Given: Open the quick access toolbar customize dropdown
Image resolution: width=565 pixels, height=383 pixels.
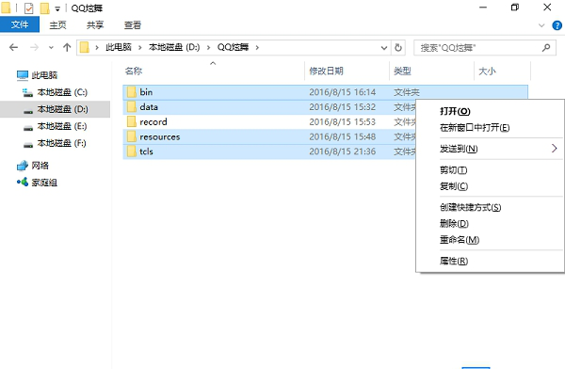Looking at the screenshot, I should click(x=57, y=8).
